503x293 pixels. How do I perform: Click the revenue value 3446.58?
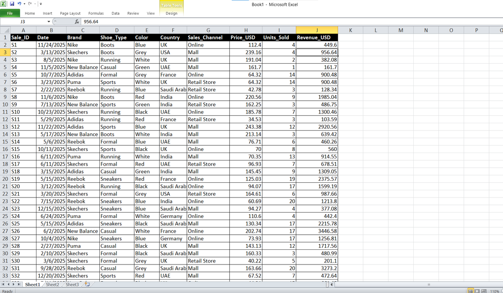[317, 231]
